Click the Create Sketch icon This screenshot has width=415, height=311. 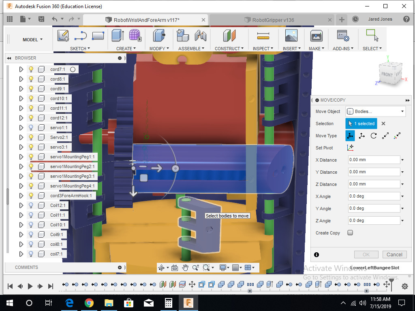pyautogui.click(x=63, y=36)
